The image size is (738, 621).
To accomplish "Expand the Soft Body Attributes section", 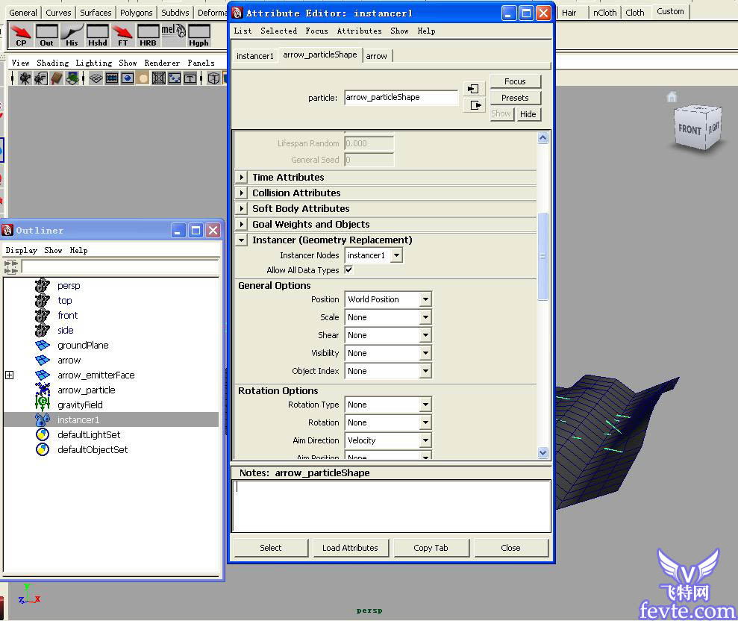I will coord(242,208).
